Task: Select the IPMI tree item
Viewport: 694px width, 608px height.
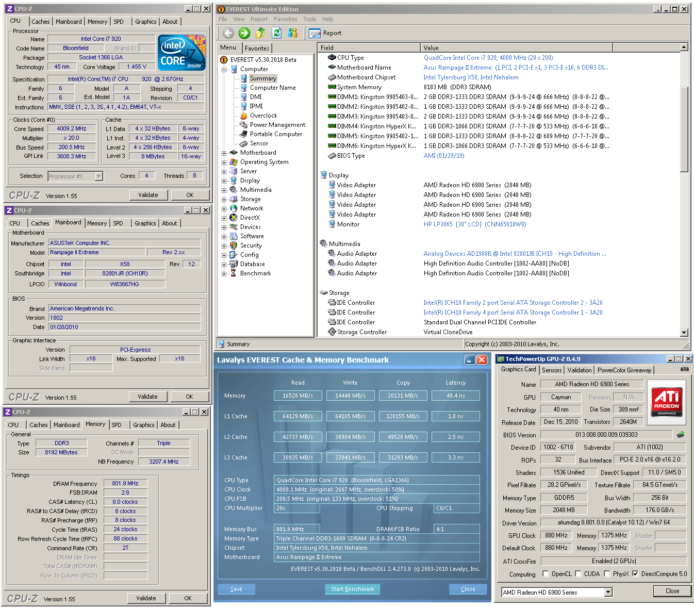Action: click(256, 106)
